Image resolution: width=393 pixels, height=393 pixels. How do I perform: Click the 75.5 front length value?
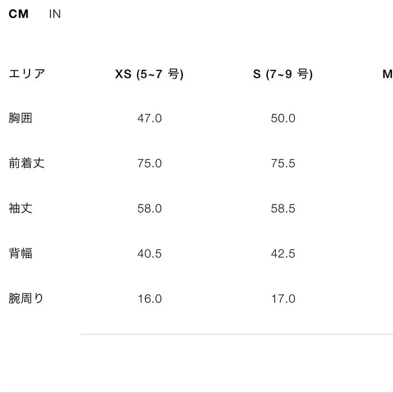click(283, 163)
